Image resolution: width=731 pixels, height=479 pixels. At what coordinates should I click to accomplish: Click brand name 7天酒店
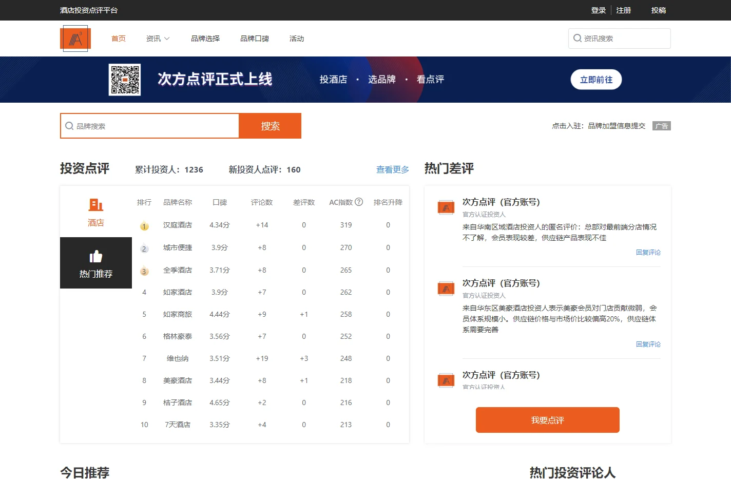[x=178, y=425]
